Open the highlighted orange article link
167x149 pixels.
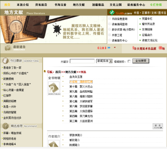[x=81, y=82]
